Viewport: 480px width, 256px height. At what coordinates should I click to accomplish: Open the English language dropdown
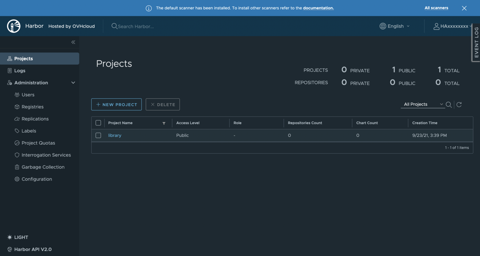point(394,26)
